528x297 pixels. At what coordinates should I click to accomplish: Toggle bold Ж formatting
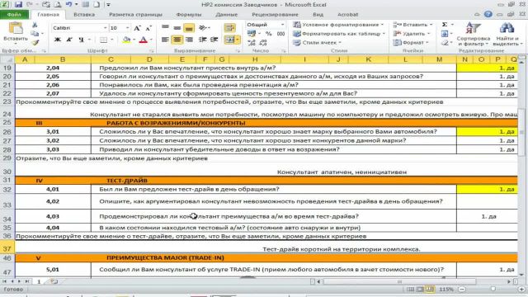pos(58,40)
